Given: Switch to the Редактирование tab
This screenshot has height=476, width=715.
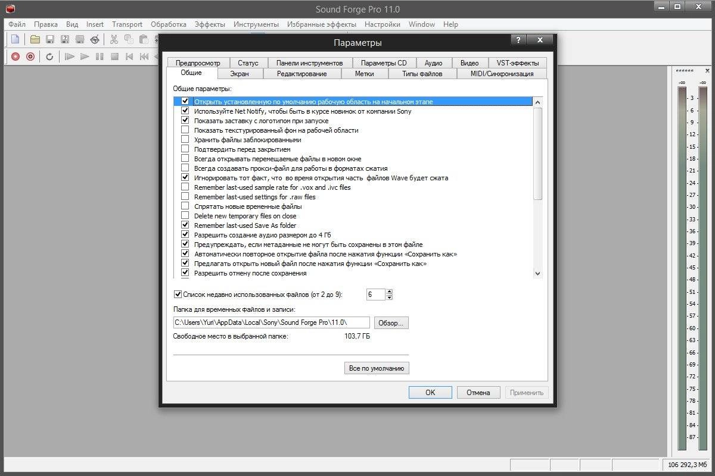Looking at the screenshot, I should [301, 74].
